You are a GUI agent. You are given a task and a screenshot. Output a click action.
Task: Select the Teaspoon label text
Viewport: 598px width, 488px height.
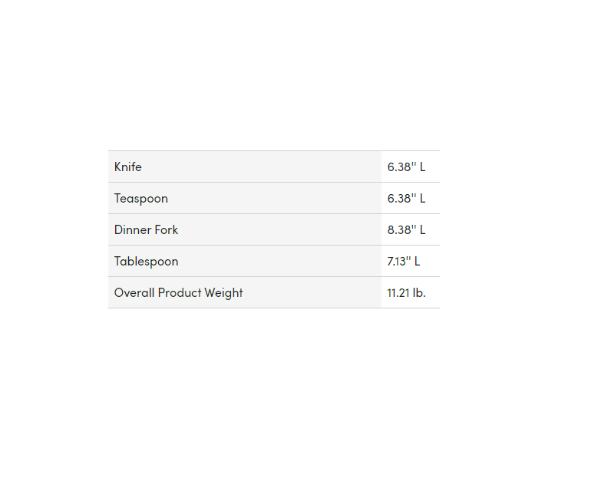point(141,199)
